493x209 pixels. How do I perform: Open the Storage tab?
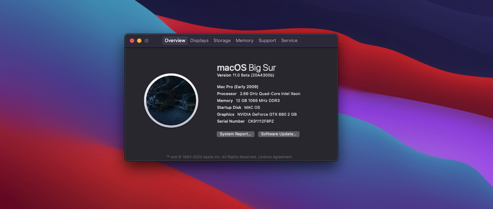click(x=222, y=41)
